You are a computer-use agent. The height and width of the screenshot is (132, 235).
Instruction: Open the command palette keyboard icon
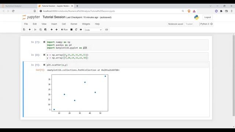pyautogui.click(x=106, y=30)
